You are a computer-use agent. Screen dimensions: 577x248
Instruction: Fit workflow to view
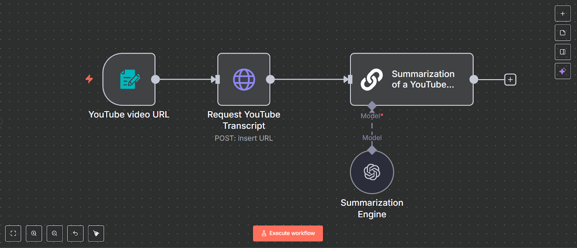(13, 233)
